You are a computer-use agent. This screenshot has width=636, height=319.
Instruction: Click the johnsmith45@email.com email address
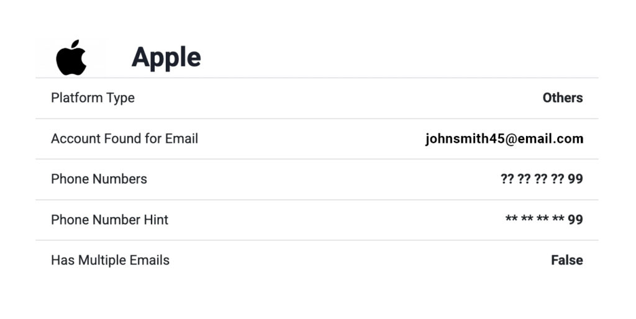[x=504, y=138]
